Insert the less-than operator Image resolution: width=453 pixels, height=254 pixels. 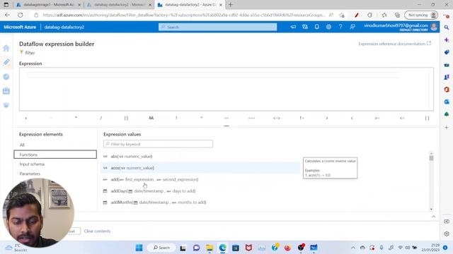352,118
